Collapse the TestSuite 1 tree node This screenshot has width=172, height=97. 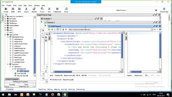8,64
